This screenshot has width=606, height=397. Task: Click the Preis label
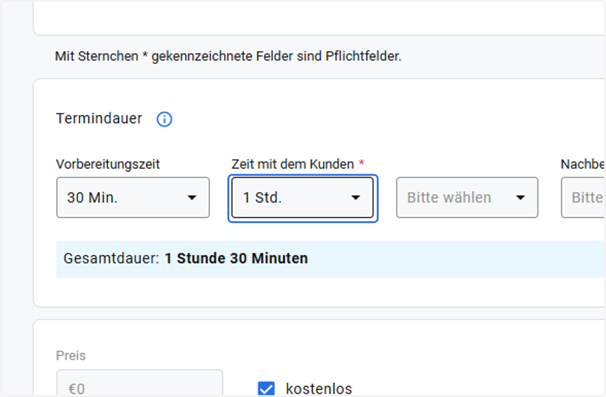click(71, 356)
